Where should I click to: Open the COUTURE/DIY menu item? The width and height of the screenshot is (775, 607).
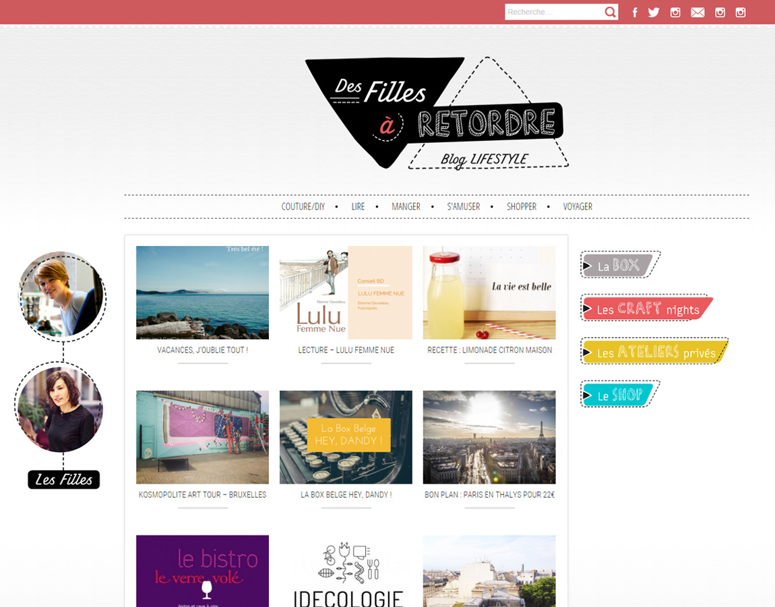point(303,206)
